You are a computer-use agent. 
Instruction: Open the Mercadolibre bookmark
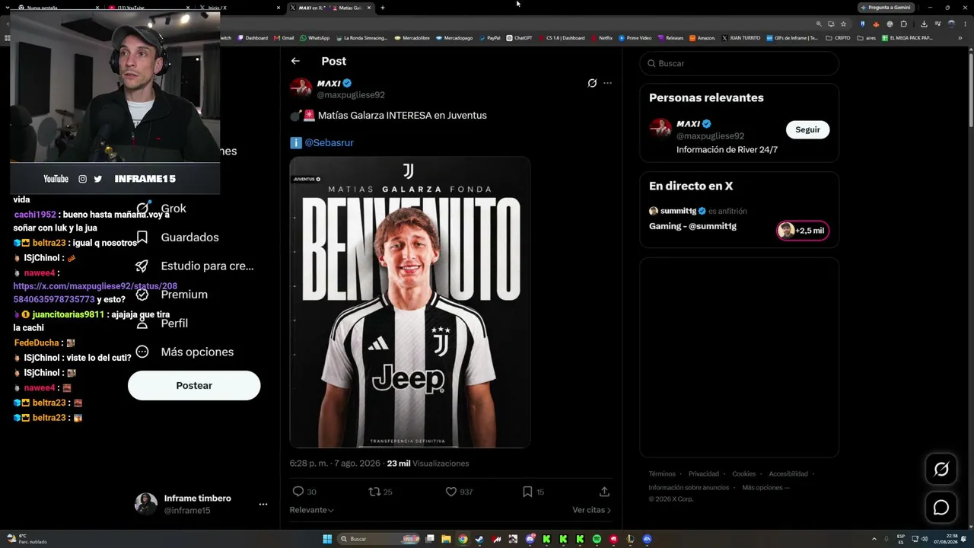pyautogui.click(x=410, y=38)
